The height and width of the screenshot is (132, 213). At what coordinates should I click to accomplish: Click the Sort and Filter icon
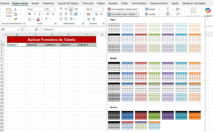pos(177,9)
